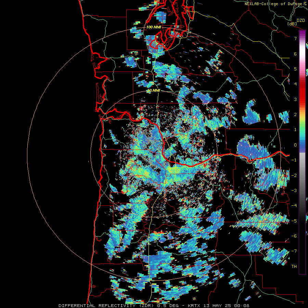Image resolution: width=308 pixels, height=308 pixels.
Task: Click the 0 value on the ZDR scale
Action: click(x=295, y=145)
